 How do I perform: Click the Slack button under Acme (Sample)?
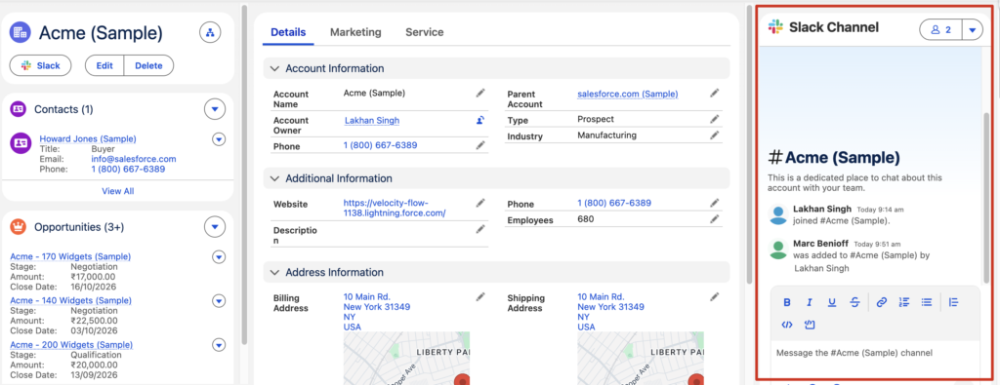(x=41, y=65)
